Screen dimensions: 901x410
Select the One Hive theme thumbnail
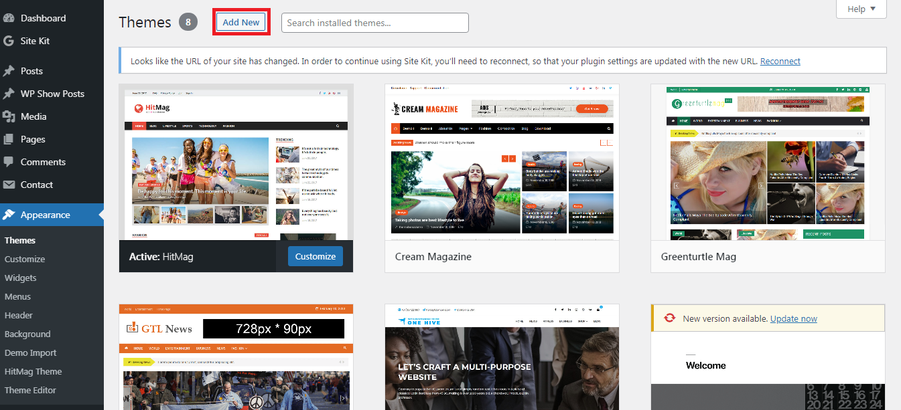pos(502,357)
